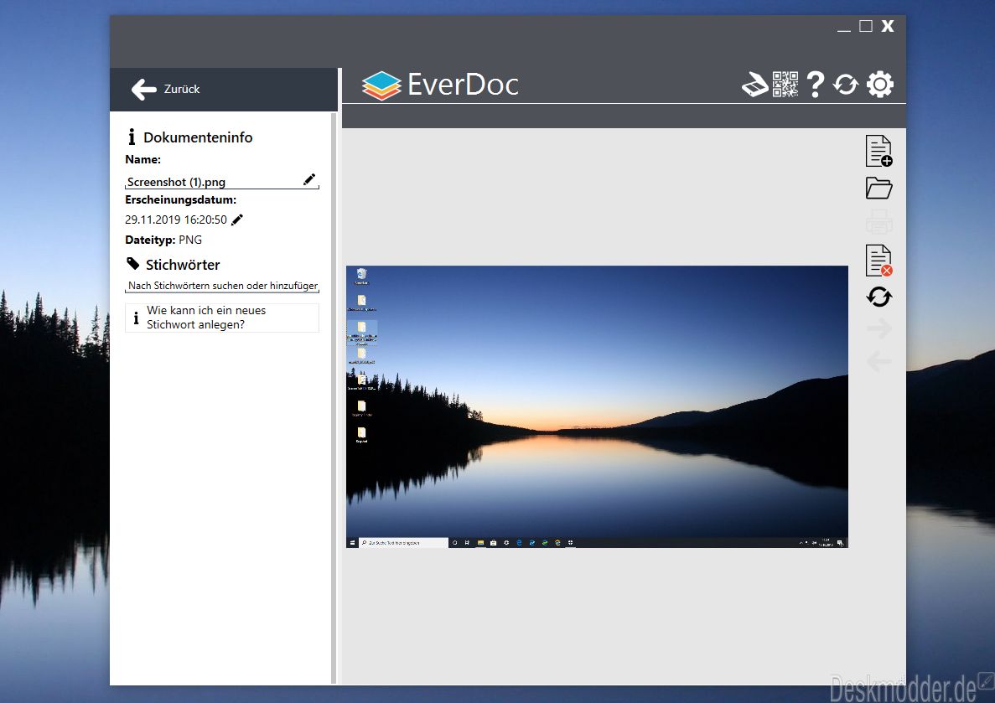Click the QR code icon
The width and height of the screenshot is (995, 703).
[785, 85]
